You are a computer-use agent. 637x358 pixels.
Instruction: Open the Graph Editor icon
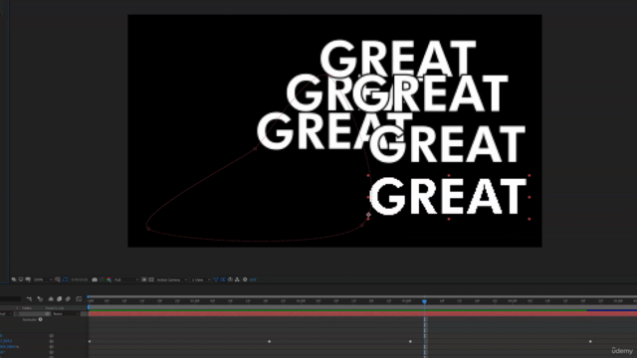point(79,299)
